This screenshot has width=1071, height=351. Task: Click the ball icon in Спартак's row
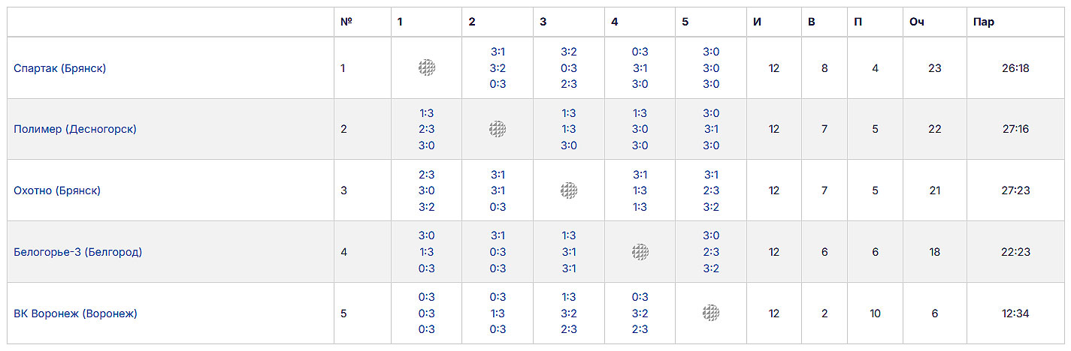click(427, 67)
